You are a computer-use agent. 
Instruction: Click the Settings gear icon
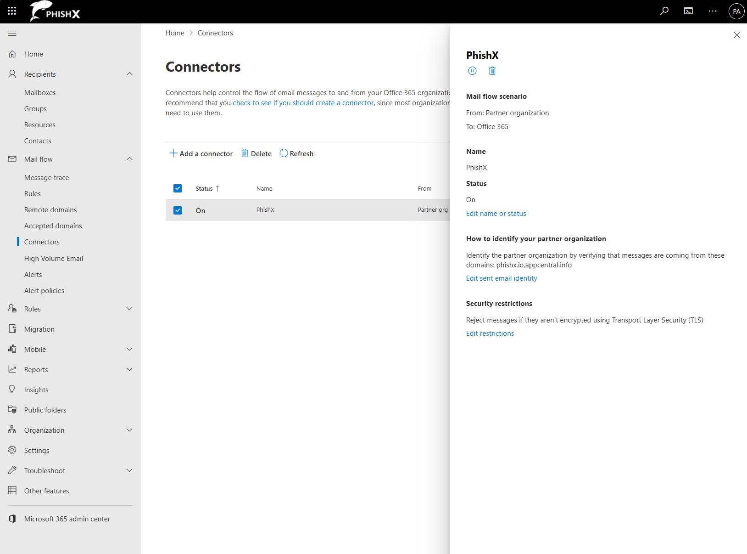point(12,450)
